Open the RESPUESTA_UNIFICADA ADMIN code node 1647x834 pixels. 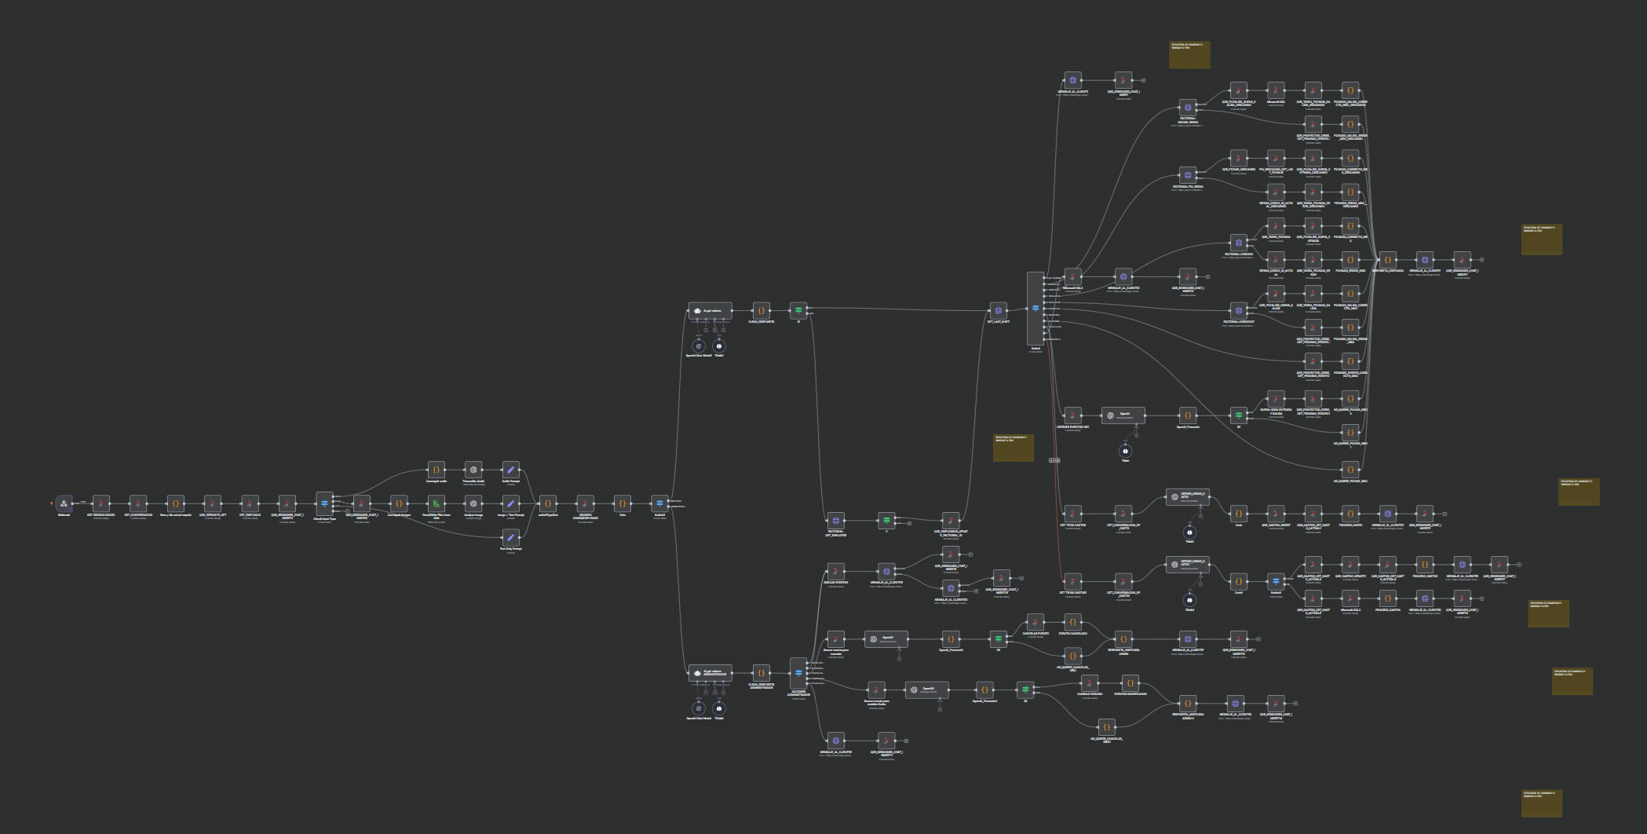1123,639
